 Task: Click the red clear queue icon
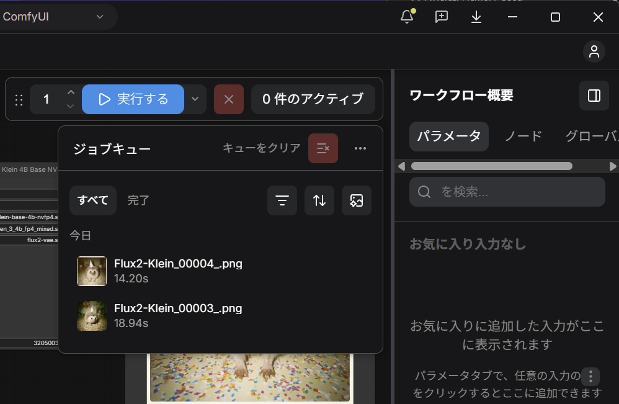[323, 148]
